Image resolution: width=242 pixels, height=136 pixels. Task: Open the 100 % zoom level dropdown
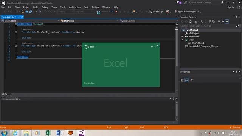tap(10, 94)
